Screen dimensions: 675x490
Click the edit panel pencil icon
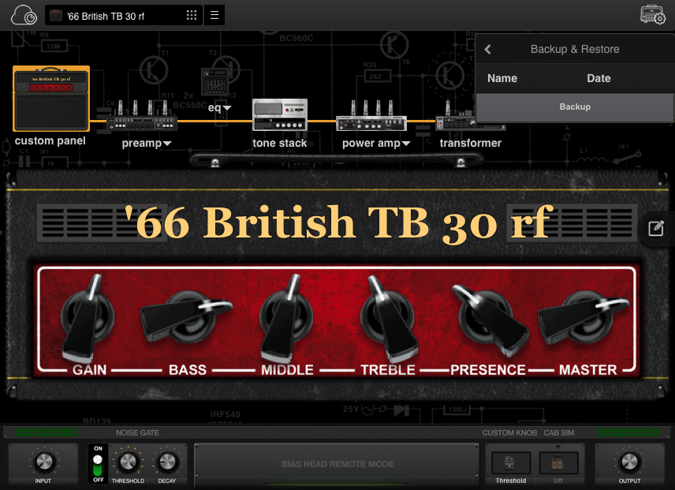point(655,229)
